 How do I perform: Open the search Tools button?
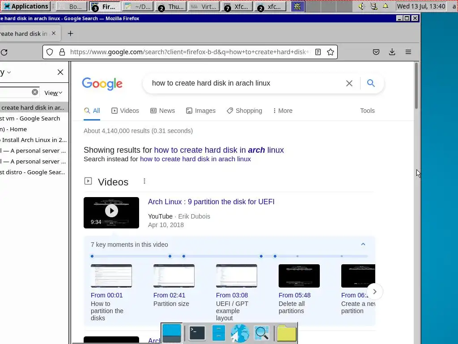click(367, 111)
